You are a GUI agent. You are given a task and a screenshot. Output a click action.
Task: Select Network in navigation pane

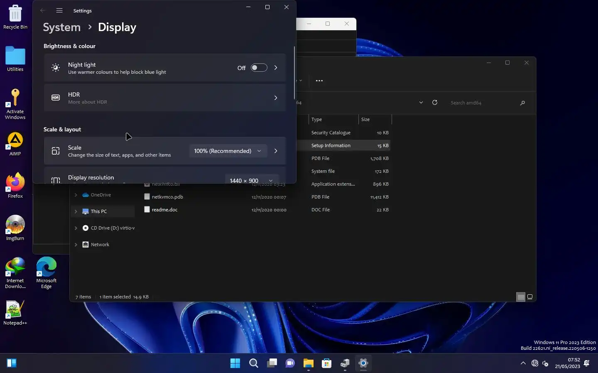coord(100,245)
